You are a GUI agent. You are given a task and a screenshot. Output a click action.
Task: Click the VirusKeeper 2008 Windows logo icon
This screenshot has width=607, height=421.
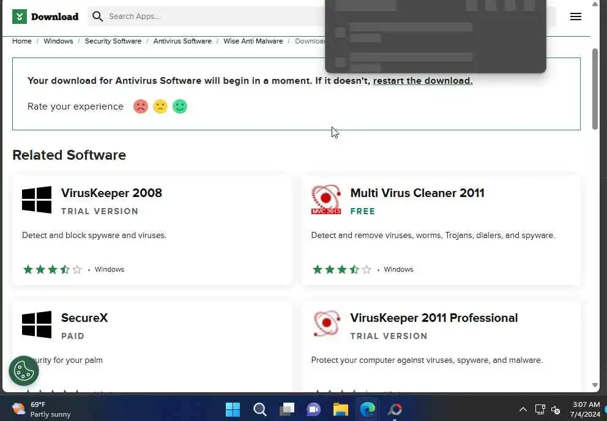(37, 199)
